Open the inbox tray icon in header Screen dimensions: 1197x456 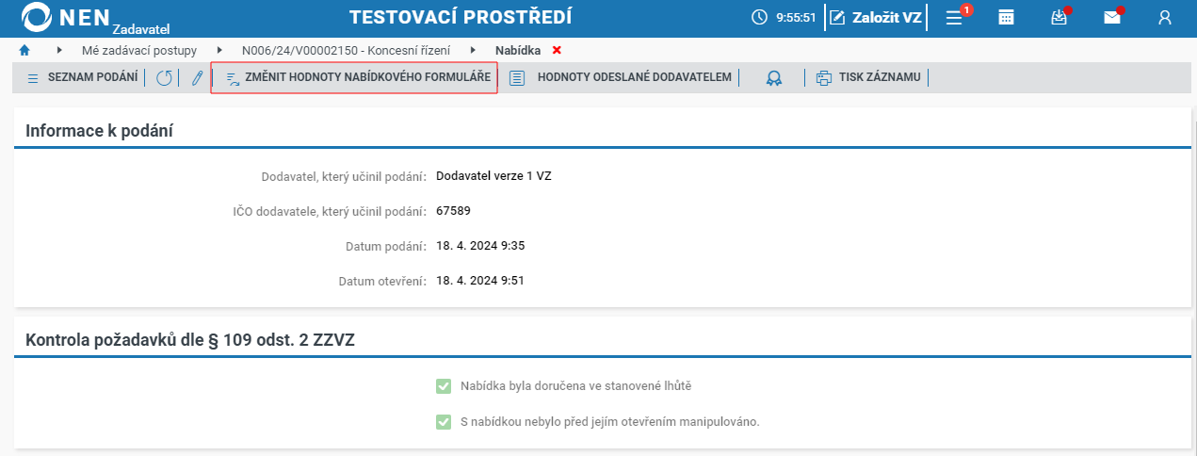pyautogui.click(x=1059, y=18)
